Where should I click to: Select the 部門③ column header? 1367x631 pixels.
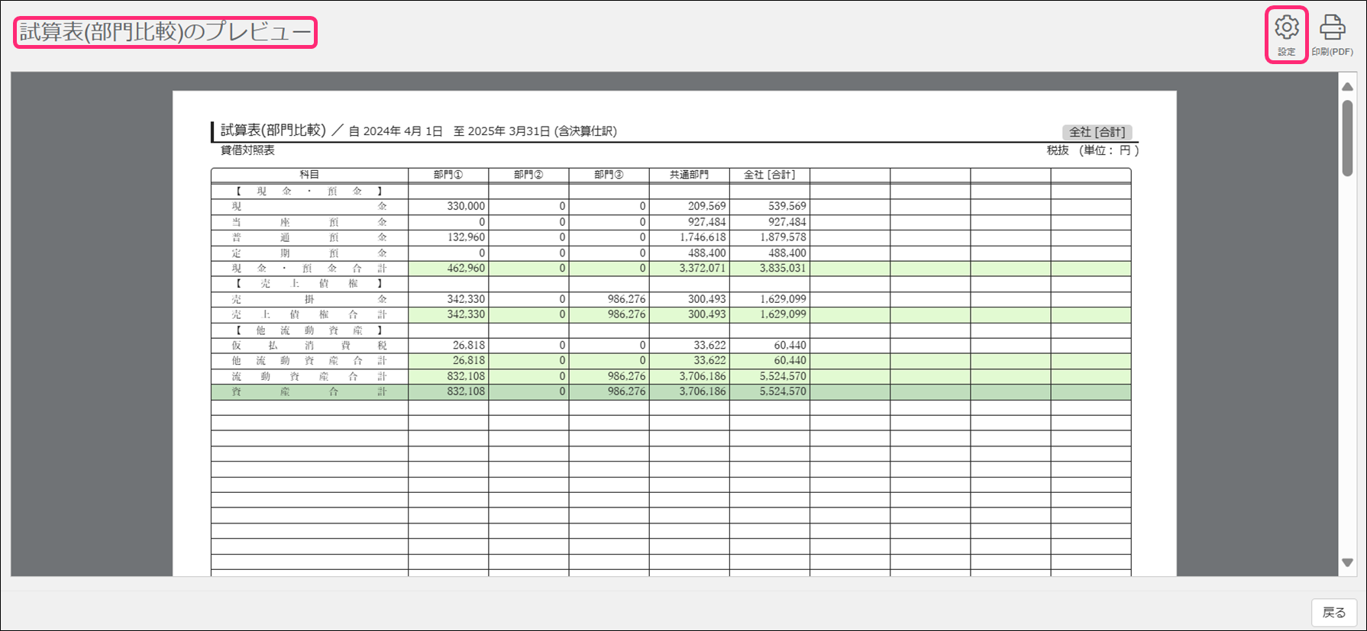[x=609, y=175]
